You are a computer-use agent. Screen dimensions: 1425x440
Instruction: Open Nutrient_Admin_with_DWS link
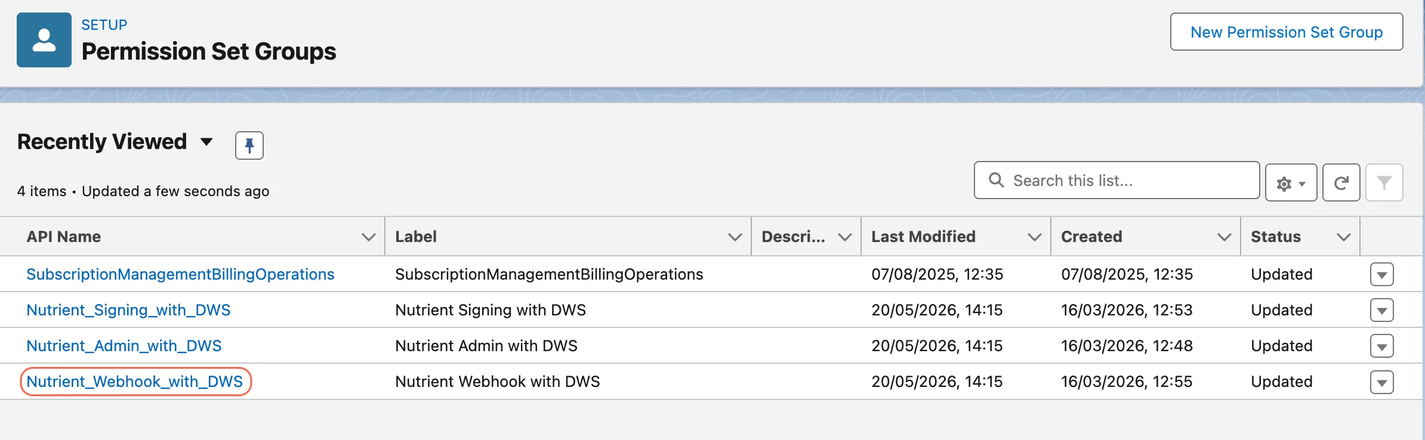pos(124,346)
